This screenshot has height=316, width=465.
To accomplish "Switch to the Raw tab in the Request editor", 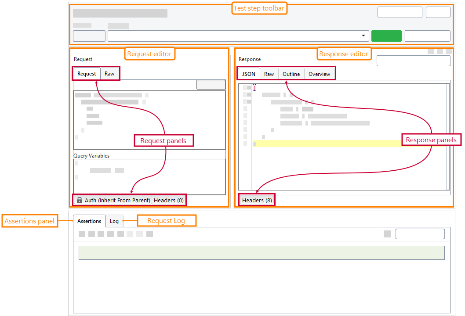I will pos(109,73).
